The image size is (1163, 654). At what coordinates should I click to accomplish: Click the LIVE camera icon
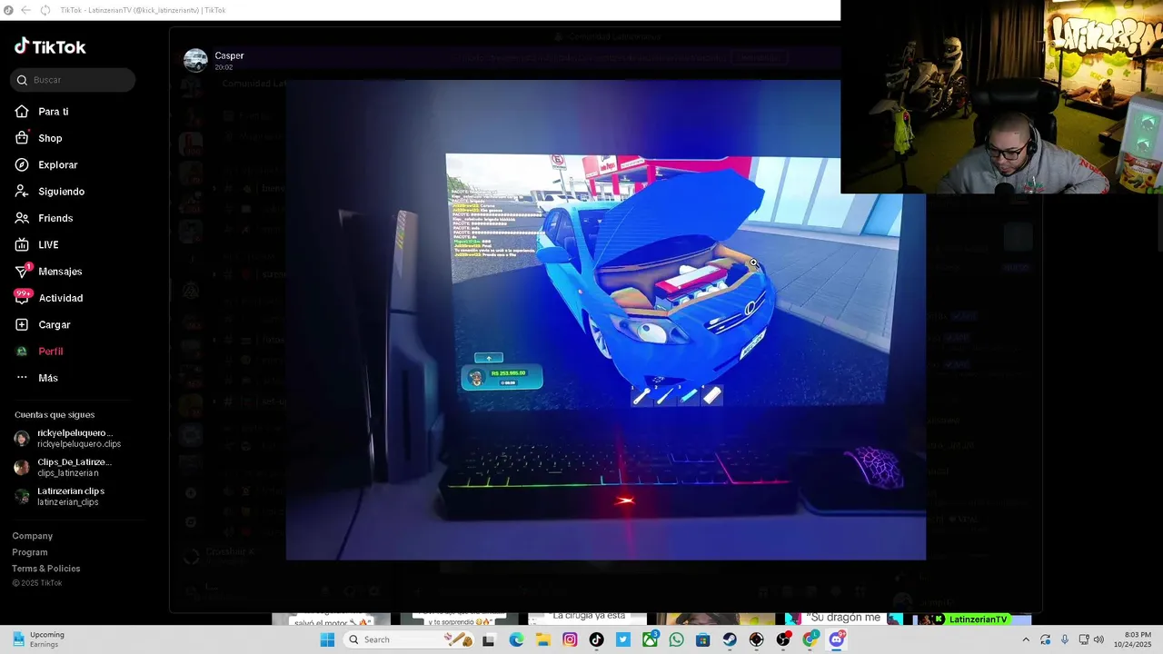point(22,244)
